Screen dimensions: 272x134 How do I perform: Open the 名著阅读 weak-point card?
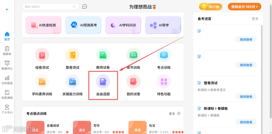[48, 127]
